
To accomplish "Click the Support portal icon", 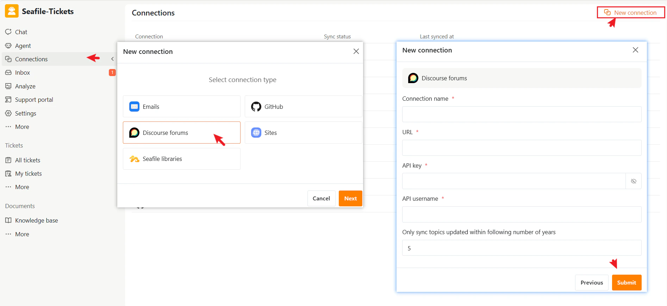I will coord(8,100).
